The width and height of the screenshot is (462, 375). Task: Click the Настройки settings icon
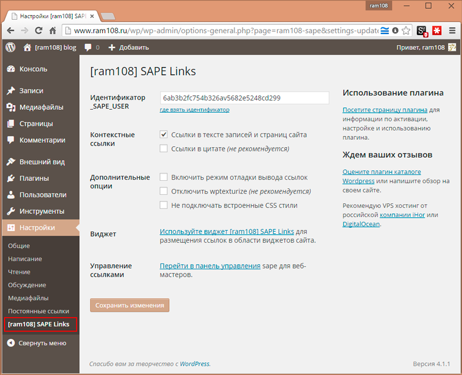pyautogui.click(x=11, y=228)
